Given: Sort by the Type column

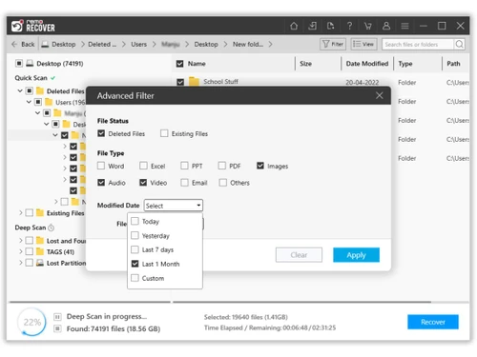Looking at the screenshot, I should [405, 64].
